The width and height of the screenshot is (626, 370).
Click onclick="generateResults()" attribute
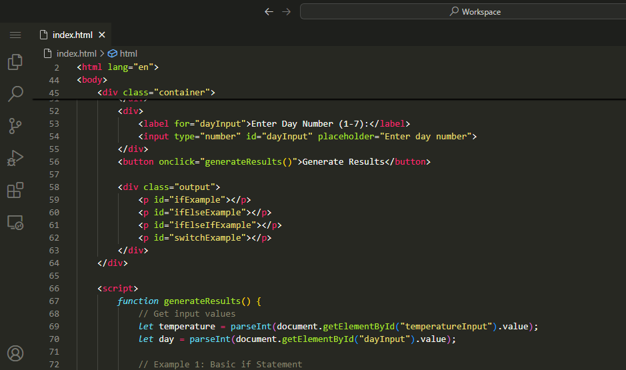point(228,161)
